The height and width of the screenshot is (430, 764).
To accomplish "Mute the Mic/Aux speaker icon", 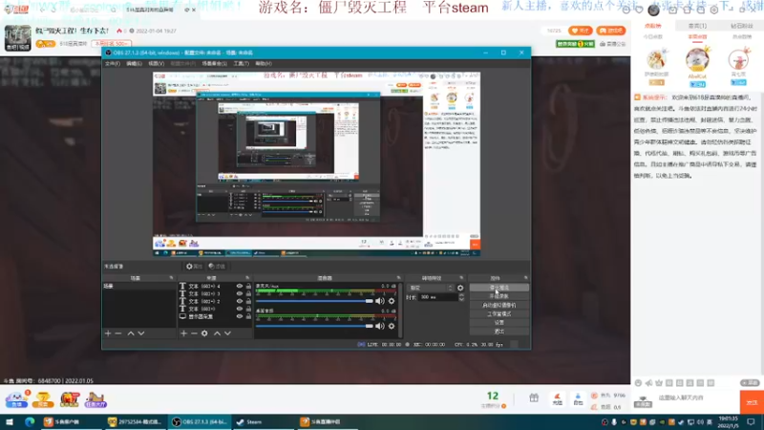I will coord(379,301).
